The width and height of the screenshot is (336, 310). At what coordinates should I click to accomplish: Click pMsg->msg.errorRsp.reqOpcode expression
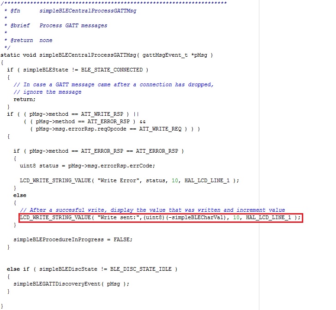[81, 129]
